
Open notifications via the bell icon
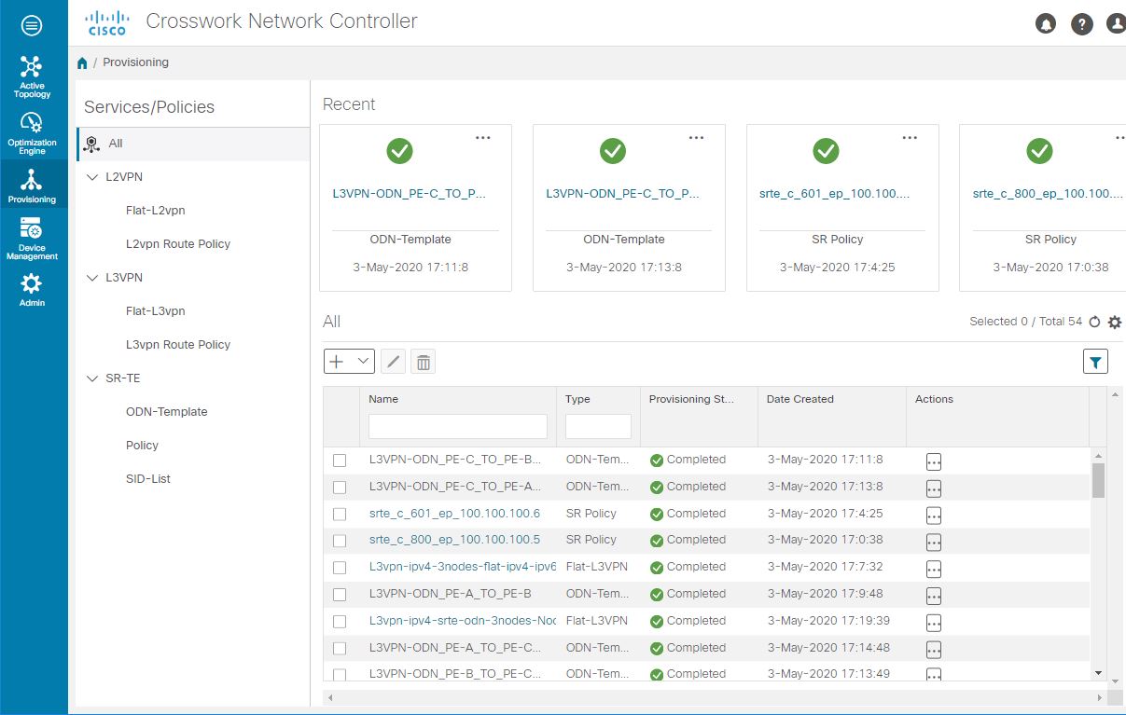tap(1046, 24)
